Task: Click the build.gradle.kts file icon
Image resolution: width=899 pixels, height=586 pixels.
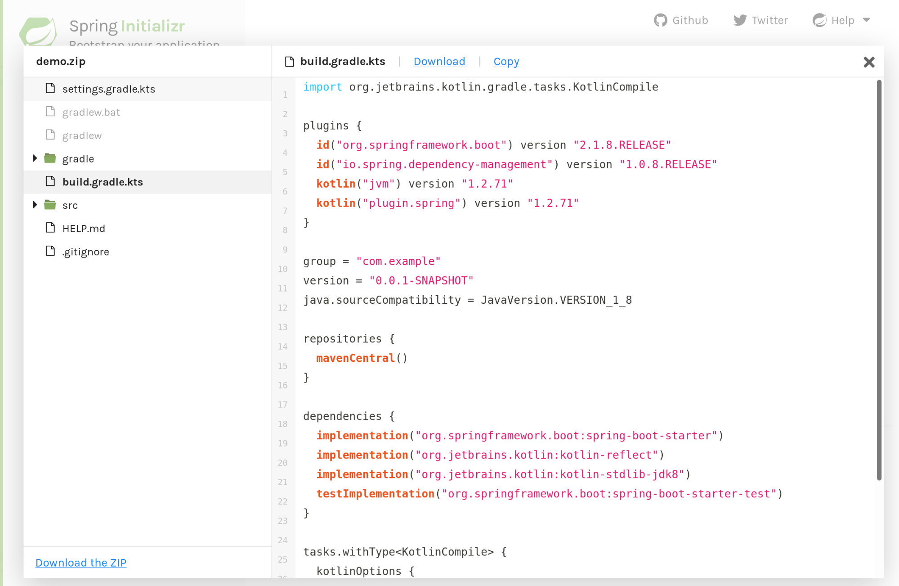Action: click(51, 181)
